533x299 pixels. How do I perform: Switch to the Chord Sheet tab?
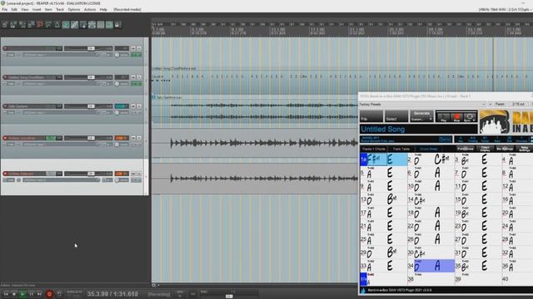tap(428, 149)
